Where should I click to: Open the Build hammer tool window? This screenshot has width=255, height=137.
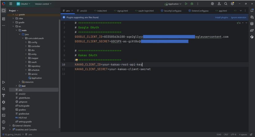click(3, 95)
